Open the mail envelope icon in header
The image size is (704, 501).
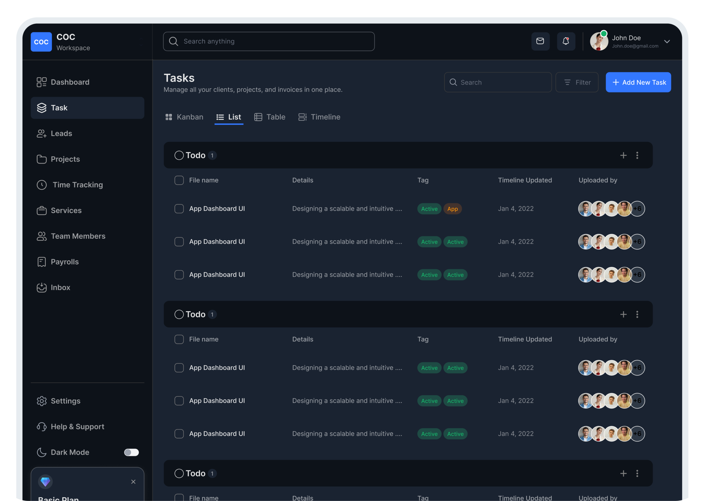coord(540,41)
